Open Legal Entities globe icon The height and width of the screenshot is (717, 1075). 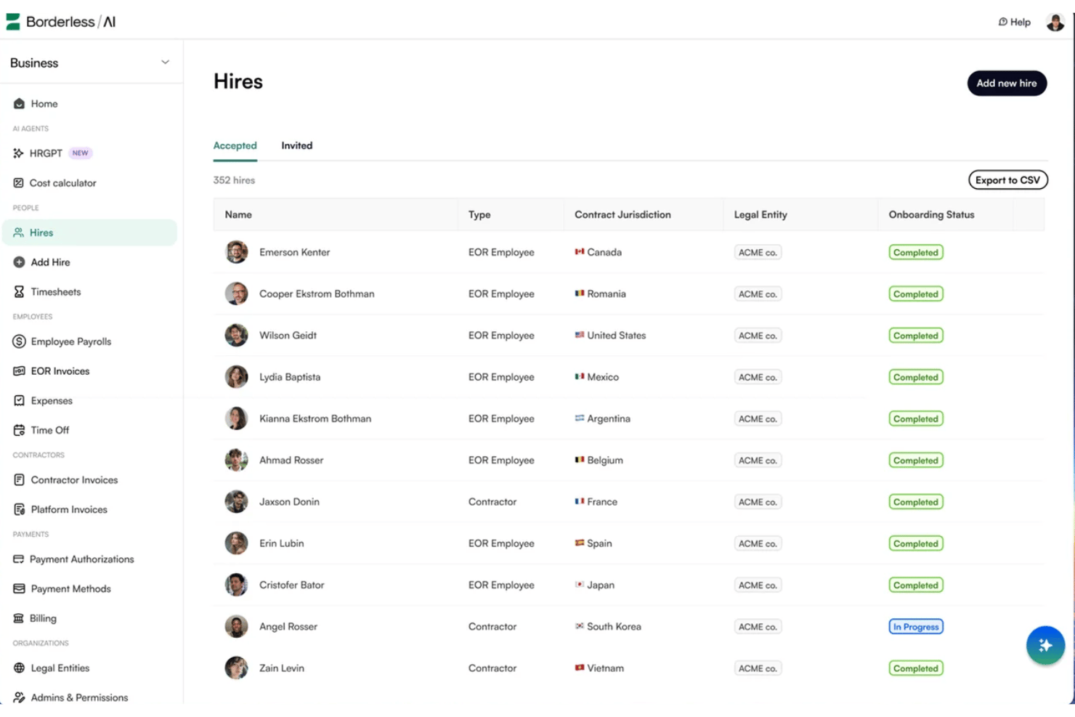19,668
